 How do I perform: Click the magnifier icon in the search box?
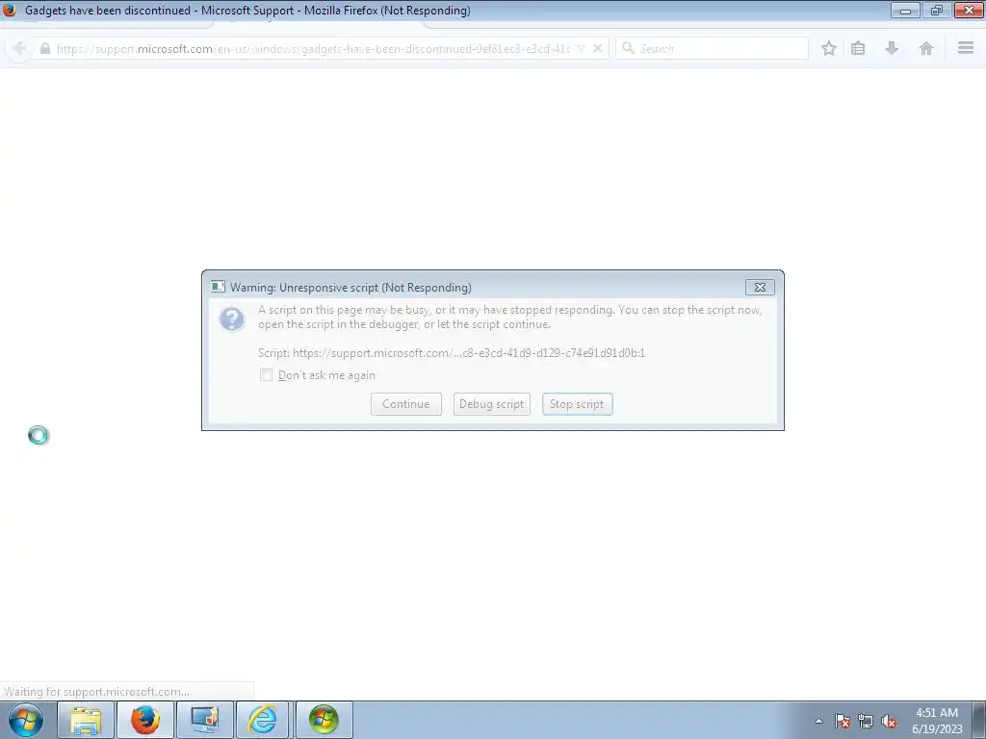(x=628, y=48)
